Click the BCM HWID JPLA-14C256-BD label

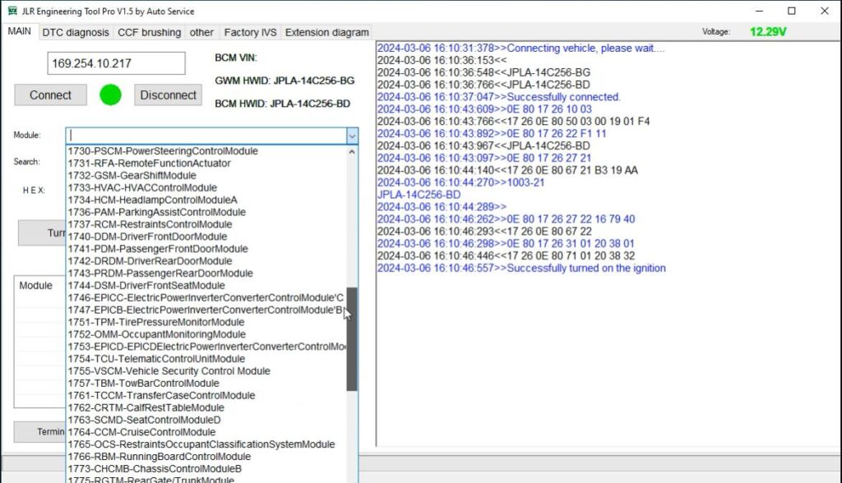[x=283, y=103]
